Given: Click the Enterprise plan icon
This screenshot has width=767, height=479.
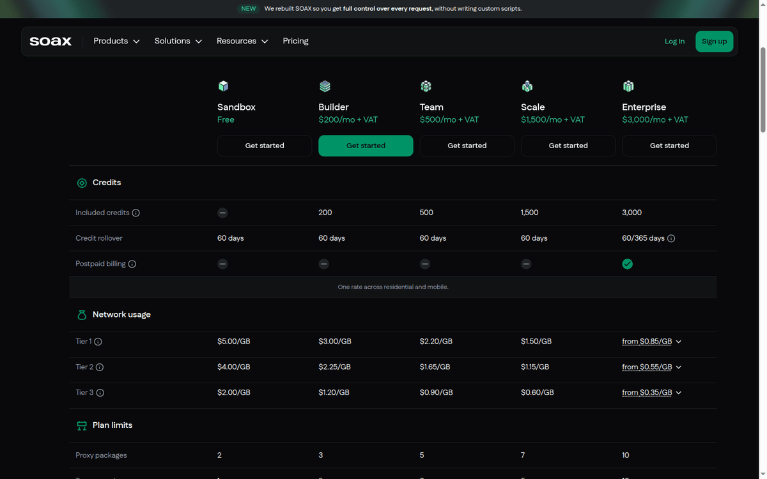Looking at the screenshot, I should click(628, 86).
